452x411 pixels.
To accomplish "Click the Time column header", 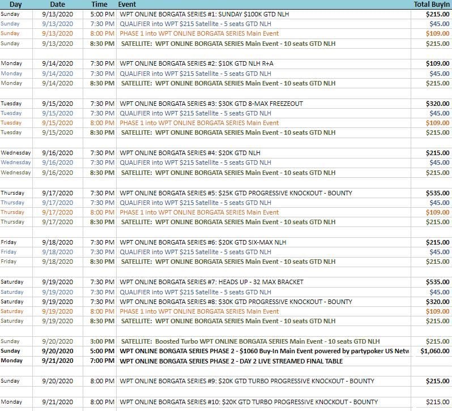I will (99, 5).
